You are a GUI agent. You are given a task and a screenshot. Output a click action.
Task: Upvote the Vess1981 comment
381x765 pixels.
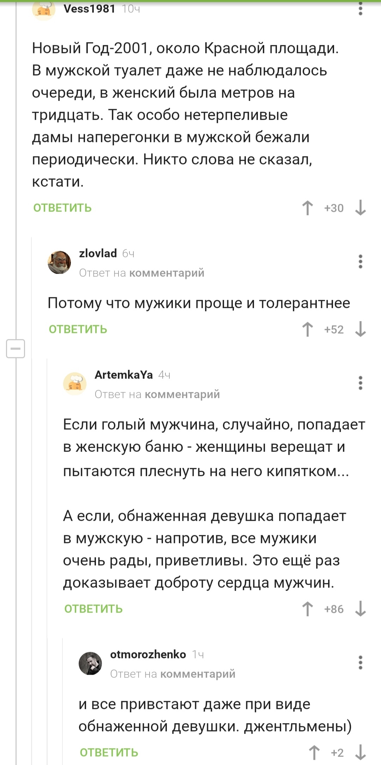click(x=308, y=208)
